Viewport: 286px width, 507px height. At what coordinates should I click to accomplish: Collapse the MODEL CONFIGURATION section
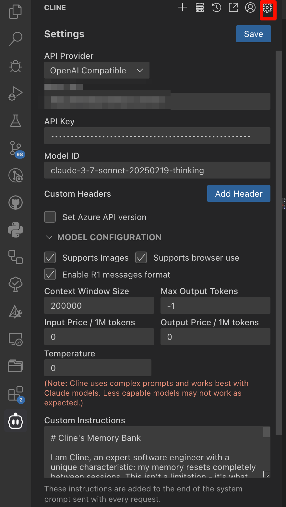[x=103, y=237]
